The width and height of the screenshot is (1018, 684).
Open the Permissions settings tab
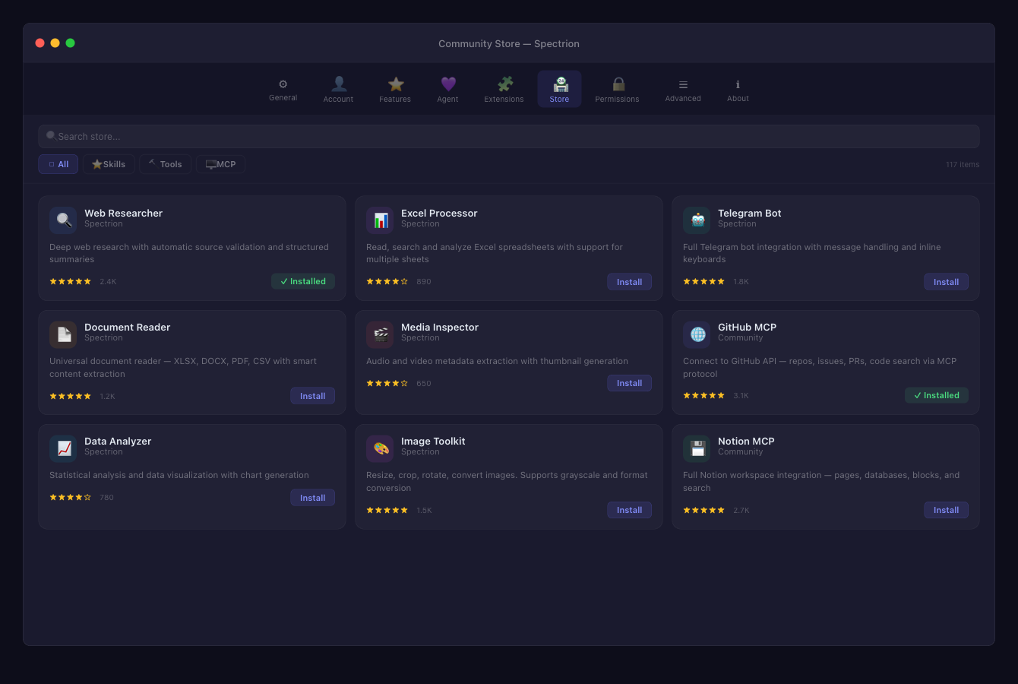(617, 89)
